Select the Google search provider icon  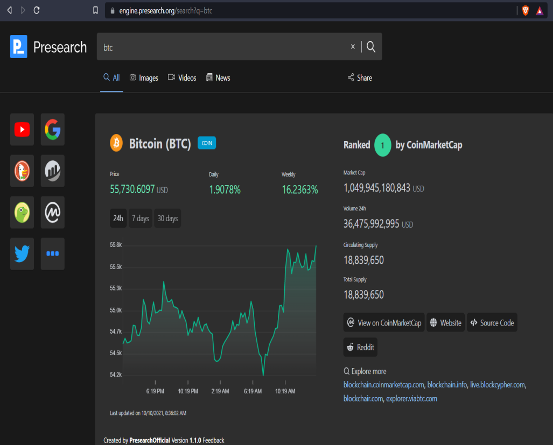click(53, 129)
